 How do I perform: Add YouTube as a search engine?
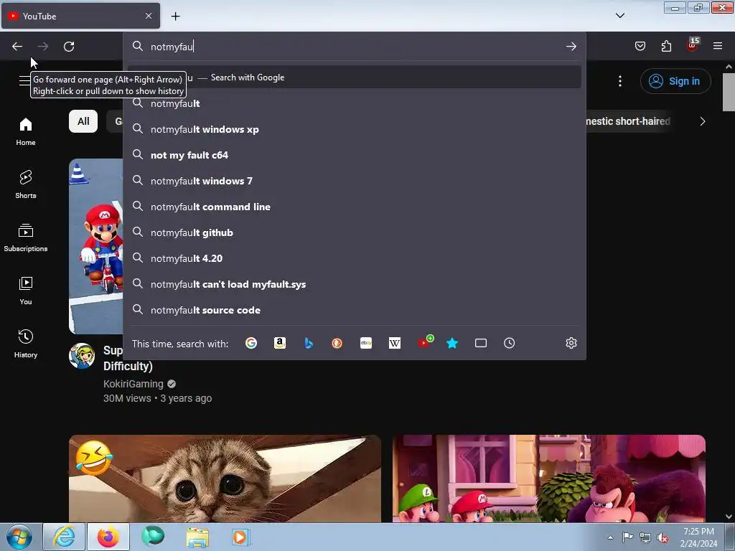[425, 342]
